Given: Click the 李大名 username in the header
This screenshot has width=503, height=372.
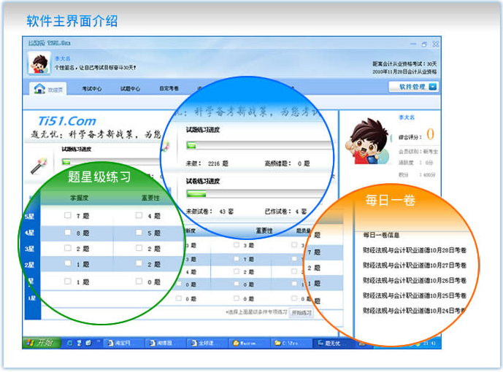Looking at the screenshot, I should 62,58.
